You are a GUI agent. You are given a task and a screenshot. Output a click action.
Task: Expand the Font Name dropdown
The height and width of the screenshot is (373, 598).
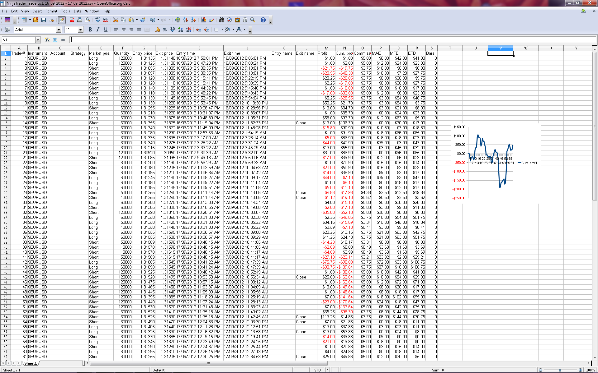[59, 30]
